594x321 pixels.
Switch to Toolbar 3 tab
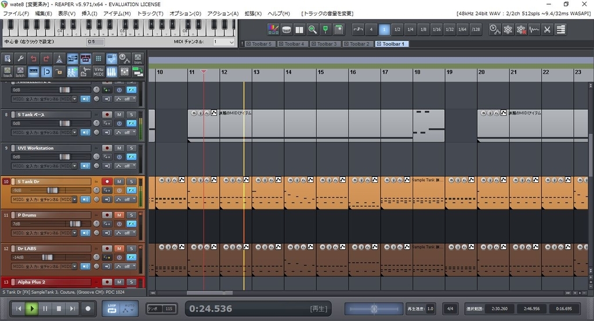324,44
